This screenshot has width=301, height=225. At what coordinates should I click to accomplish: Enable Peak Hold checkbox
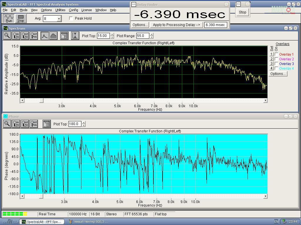(x=71, y=18)
